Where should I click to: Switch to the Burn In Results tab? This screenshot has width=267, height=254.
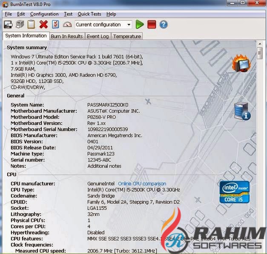(67, 37)
